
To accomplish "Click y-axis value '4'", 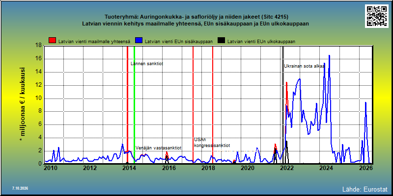I will tap(40, 138).
